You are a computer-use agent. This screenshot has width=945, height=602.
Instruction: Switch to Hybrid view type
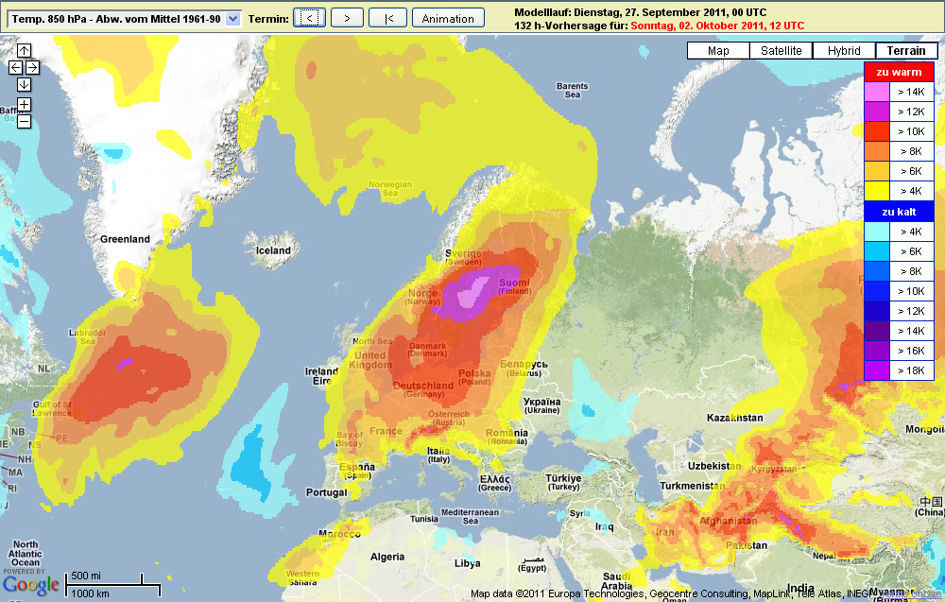[x=844, y=51]
